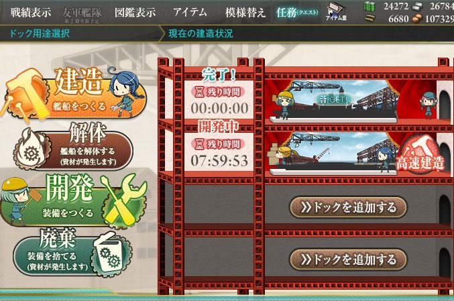Add the fourth dock with ドックを追加する

click(x=348, y=259)
